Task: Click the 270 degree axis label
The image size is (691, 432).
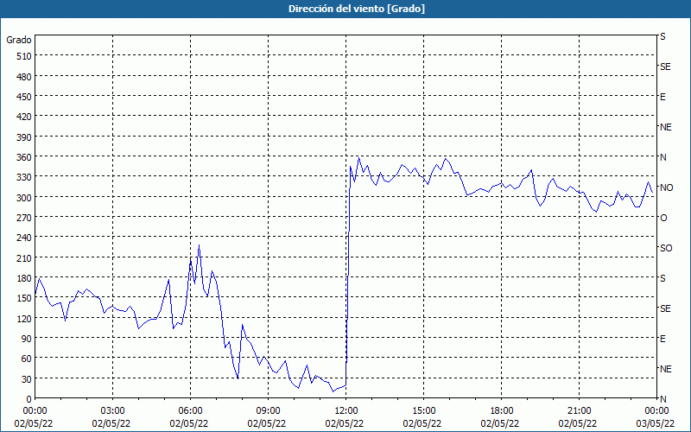Action: point(25,218)
